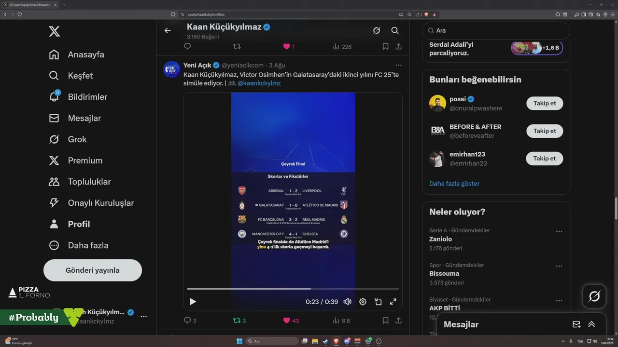Follow possi with Takip et

coord(545,103)
